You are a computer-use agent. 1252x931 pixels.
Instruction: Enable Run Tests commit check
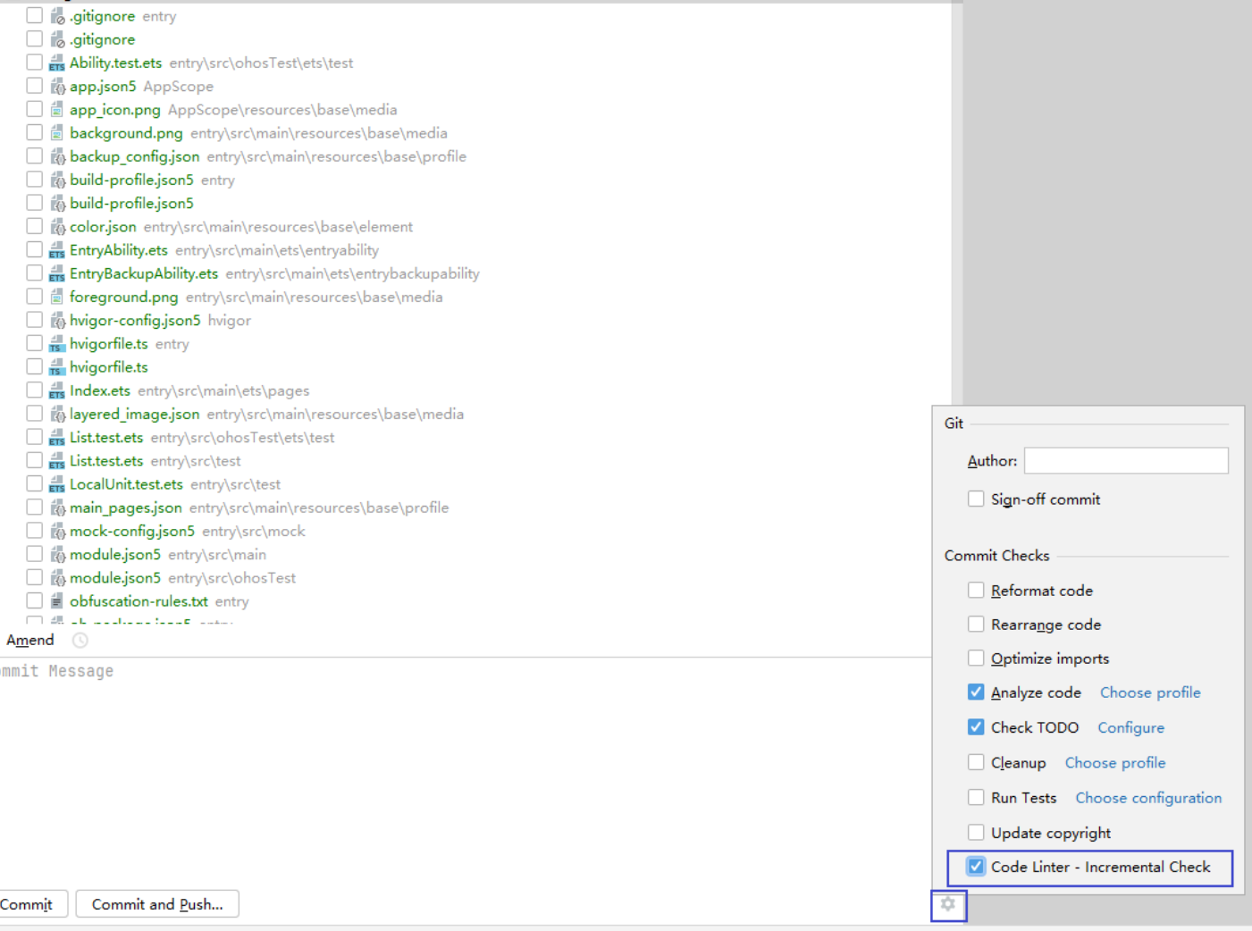pyautogui.click(x=976, y=797)
